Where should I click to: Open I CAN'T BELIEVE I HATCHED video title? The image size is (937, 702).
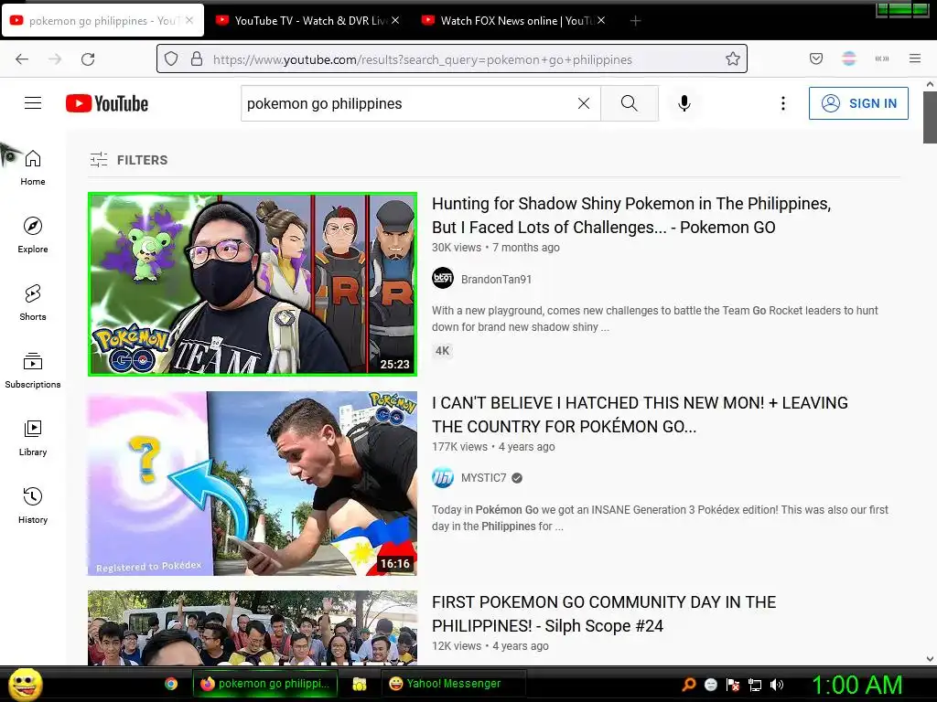pyautogui.click(x=640, y=415)
